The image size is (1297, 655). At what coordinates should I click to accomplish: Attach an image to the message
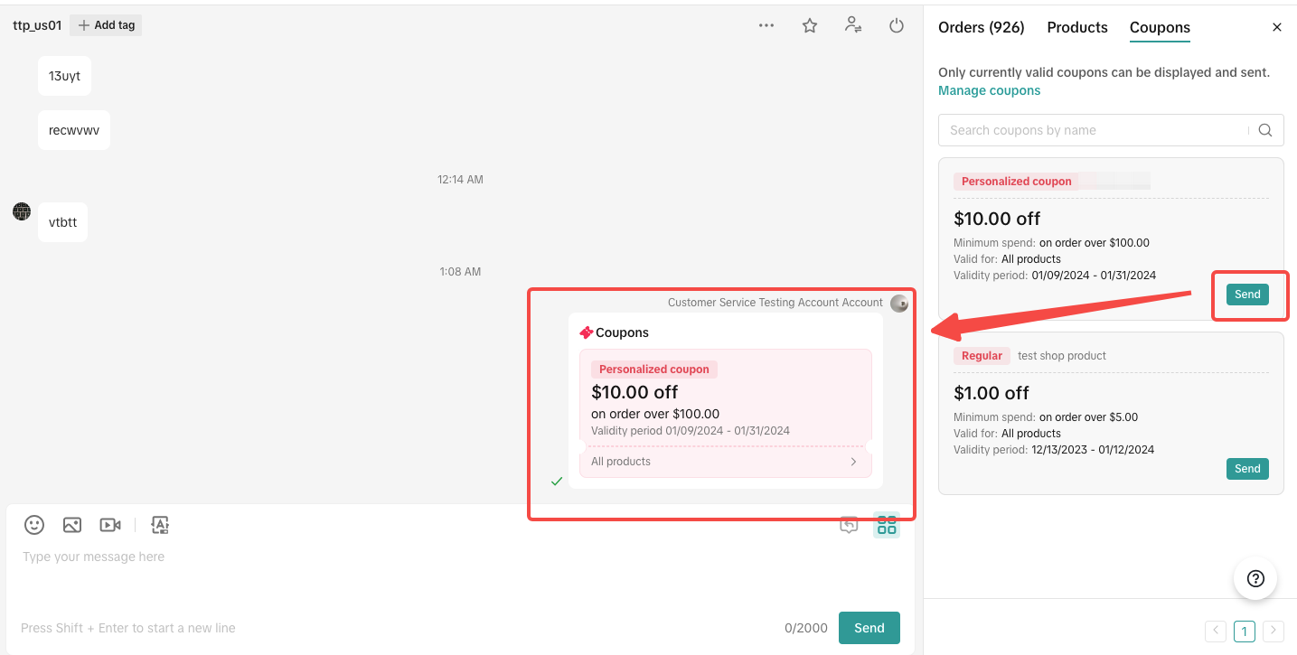72,525
